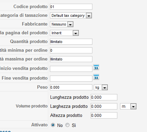Click the Altezza prodotto input
Image resolution: width=147 pixels, height=132 pixels.
point(104,116)
